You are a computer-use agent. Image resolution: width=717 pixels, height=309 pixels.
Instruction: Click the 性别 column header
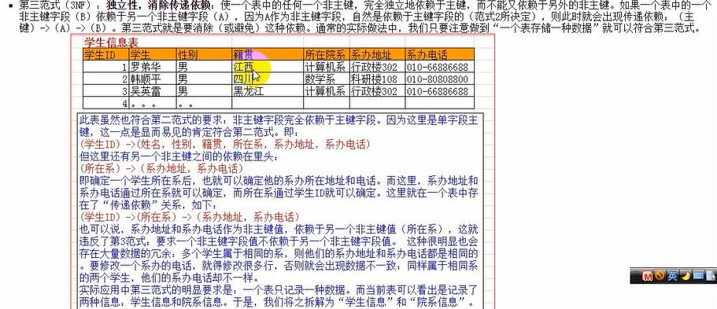pyautogui.click(x=205, y=55)
